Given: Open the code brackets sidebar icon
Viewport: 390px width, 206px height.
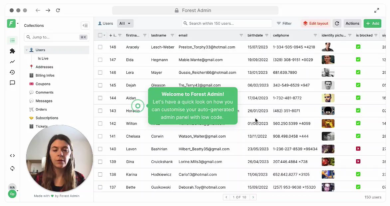Looking at the screenshot, I should click(x=12, y=156).
